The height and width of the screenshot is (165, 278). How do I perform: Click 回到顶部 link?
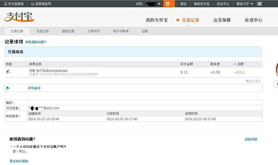point(251,139)
